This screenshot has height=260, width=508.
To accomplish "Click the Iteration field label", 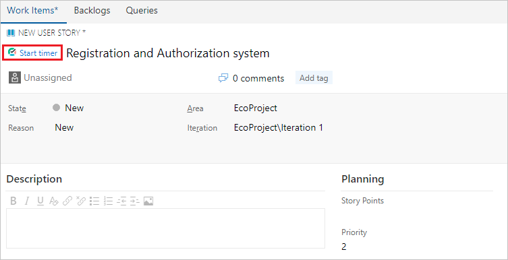I will pos(202,128).
